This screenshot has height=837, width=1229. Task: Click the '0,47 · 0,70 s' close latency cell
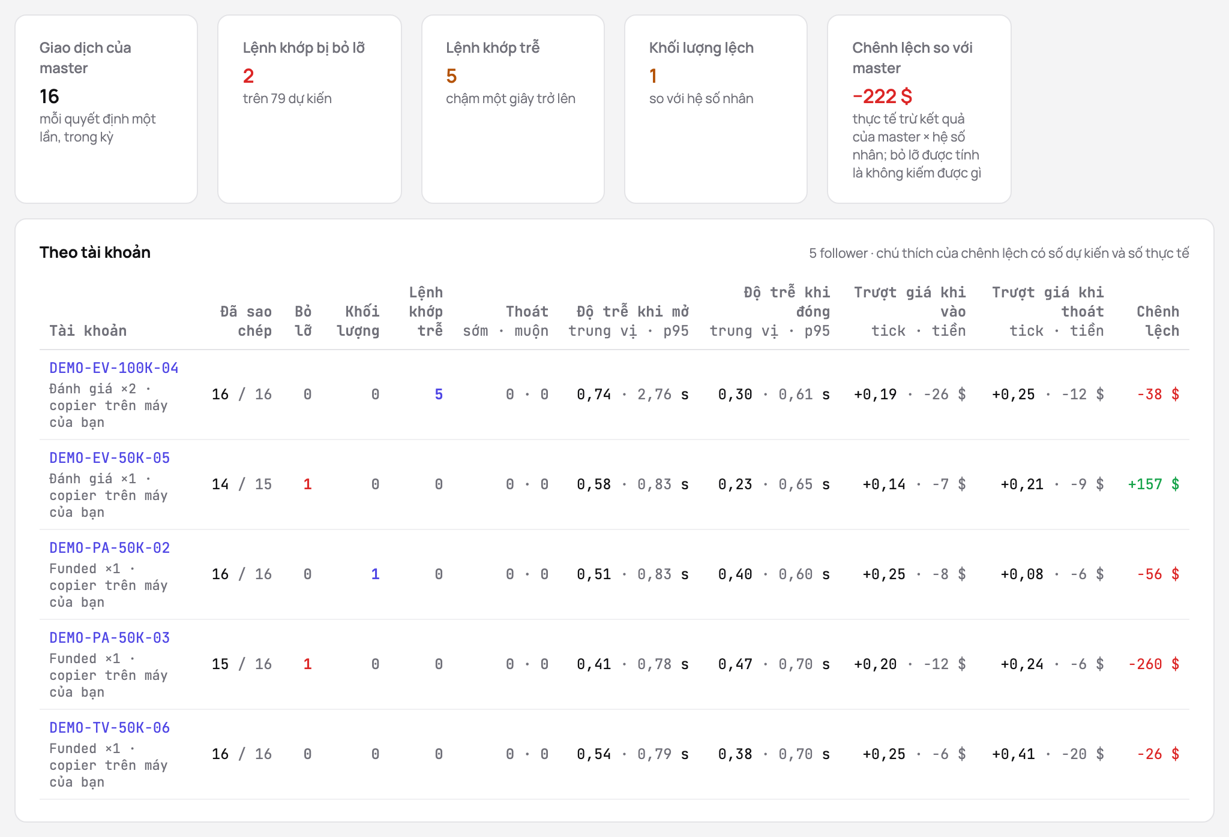(x=774, y=664)
